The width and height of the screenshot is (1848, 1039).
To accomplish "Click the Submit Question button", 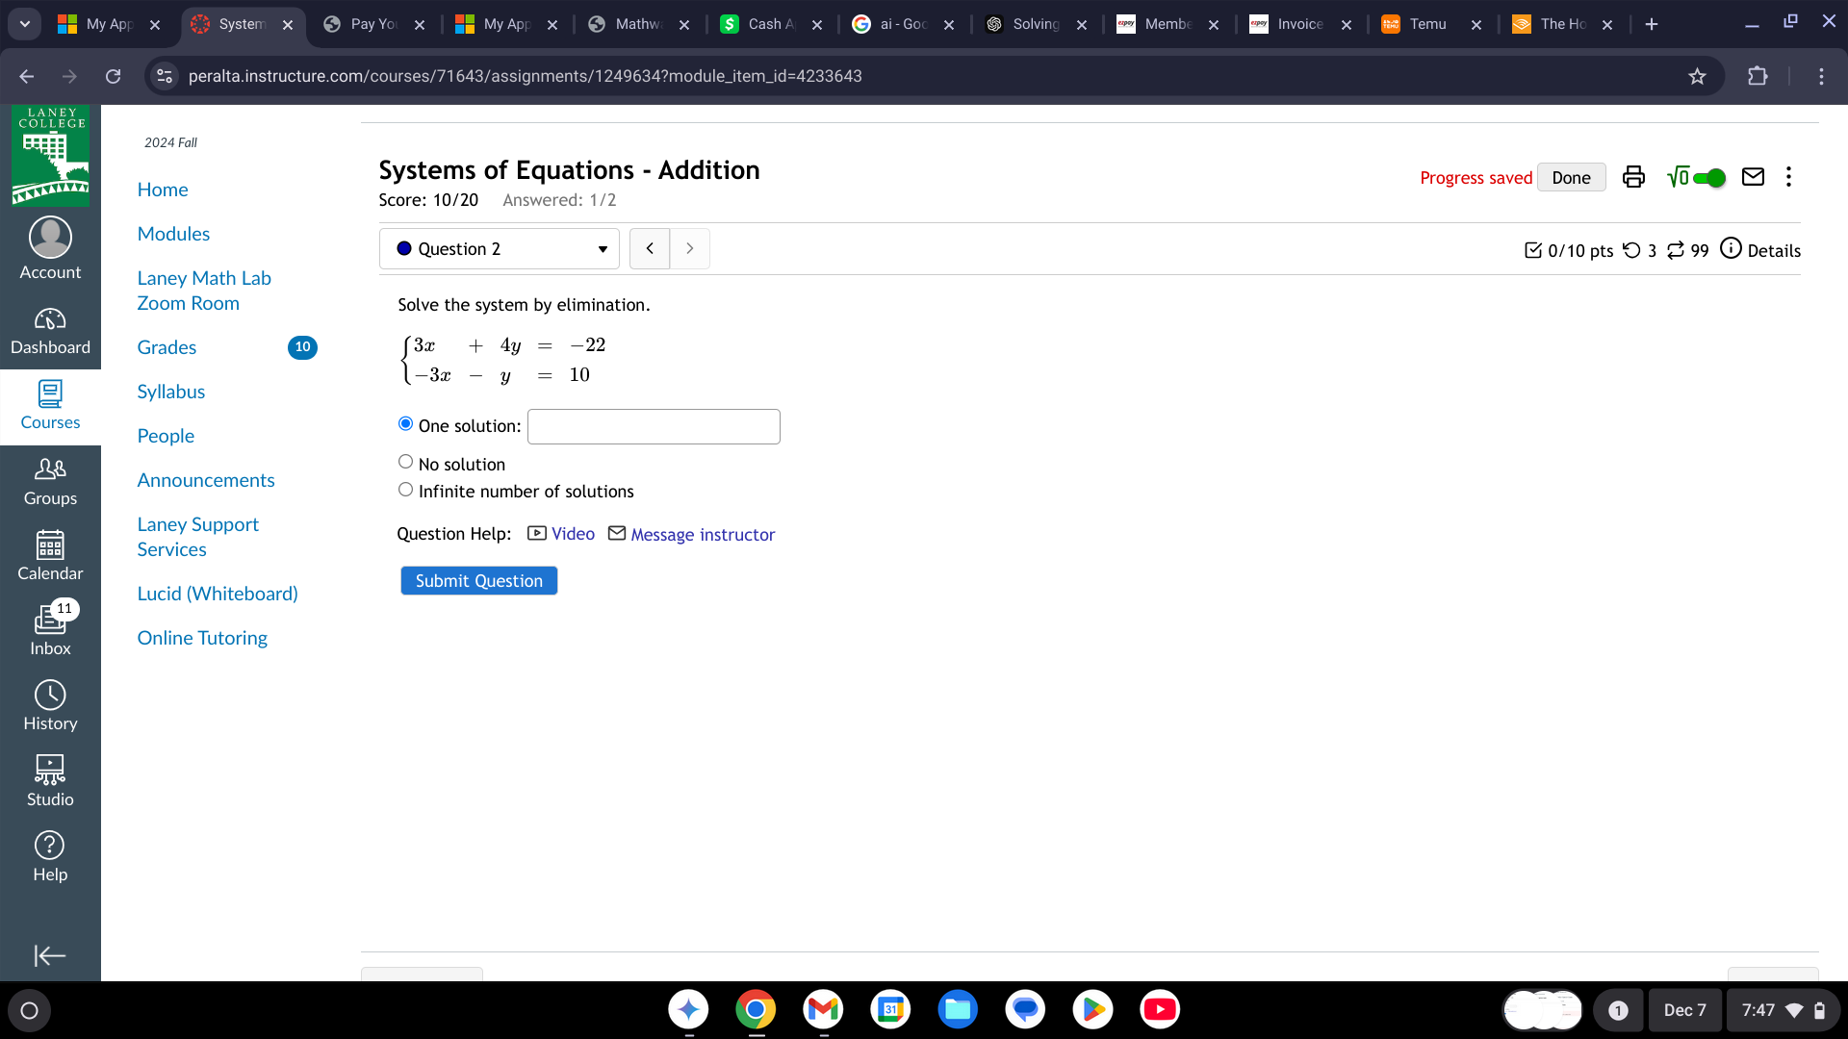I will (x=478, y=581).
